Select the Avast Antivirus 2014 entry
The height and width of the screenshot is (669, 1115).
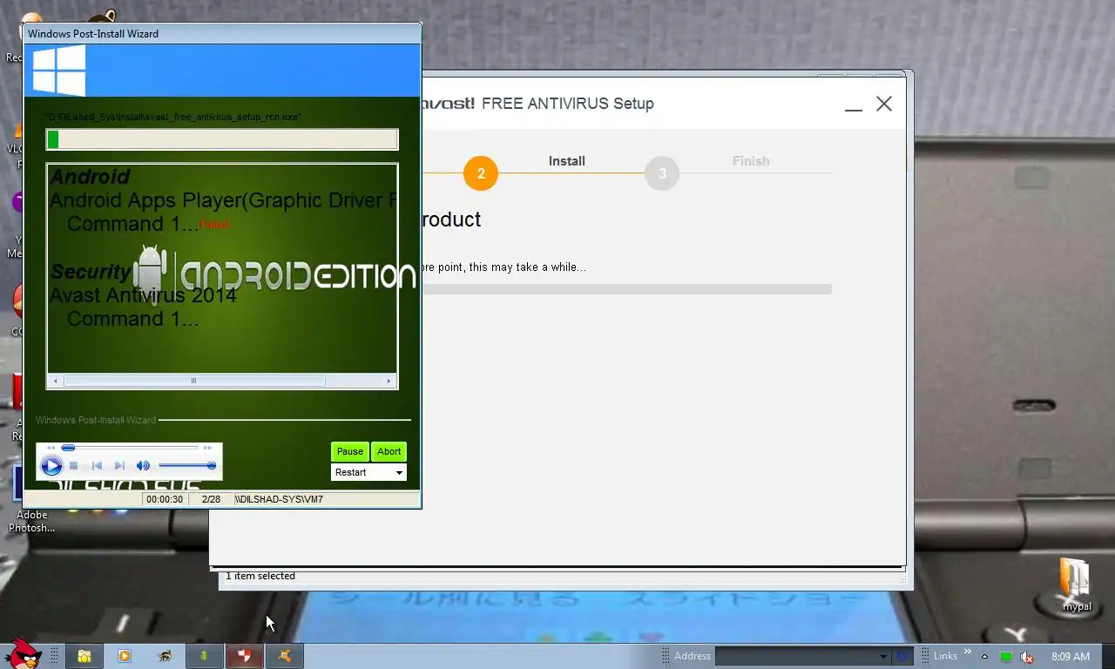143,295
